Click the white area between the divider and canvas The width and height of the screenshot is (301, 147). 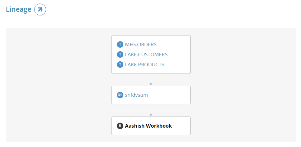click(x=151, y=24)
